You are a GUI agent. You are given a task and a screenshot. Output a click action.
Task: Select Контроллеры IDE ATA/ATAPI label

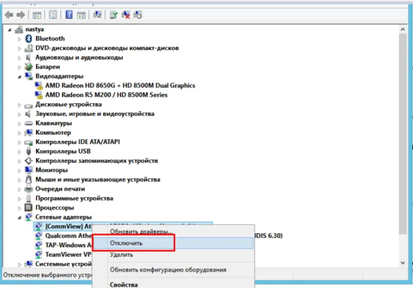(77, 142)
